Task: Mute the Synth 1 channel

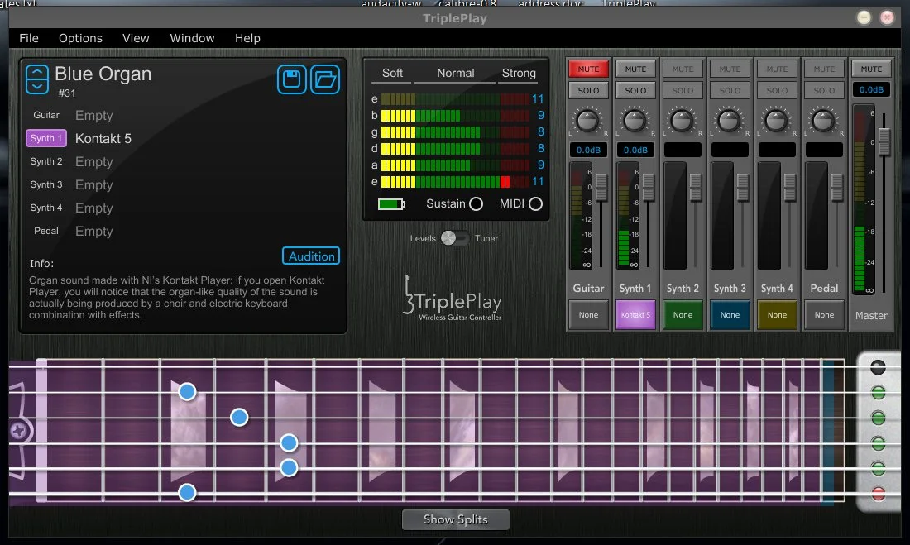Action: click(x=635, y=69)
